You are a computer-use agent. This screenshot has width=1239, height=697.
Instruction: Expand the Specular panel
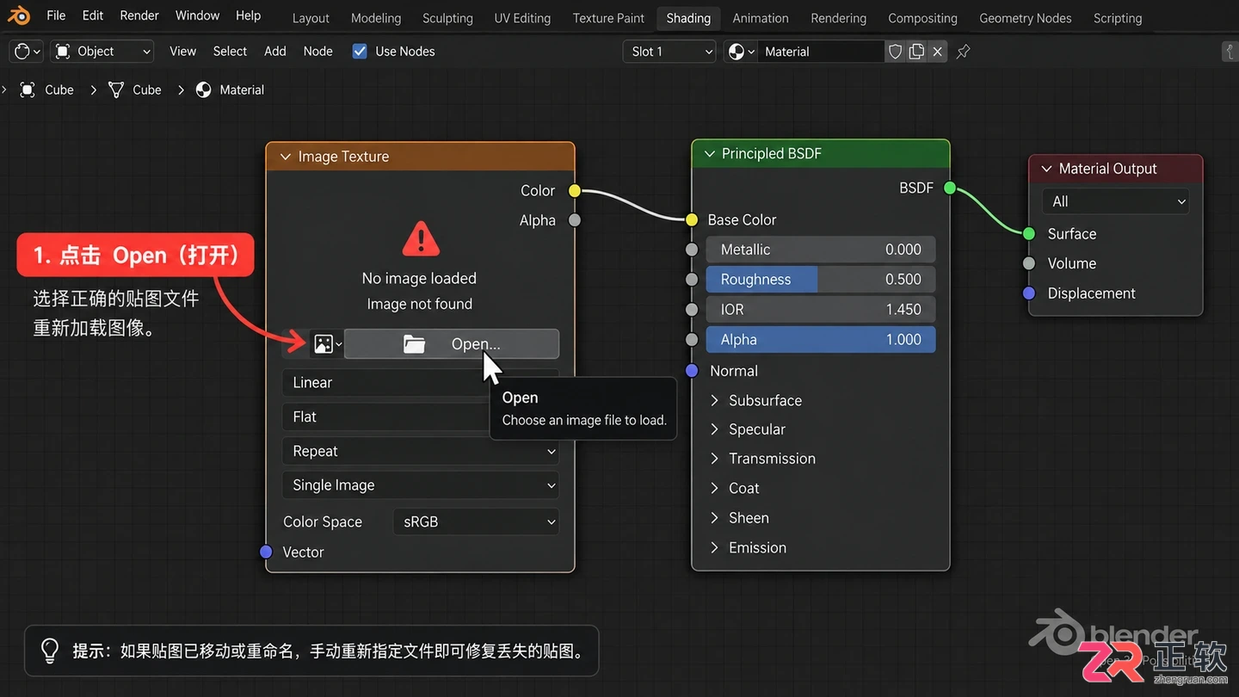[714, 429]
